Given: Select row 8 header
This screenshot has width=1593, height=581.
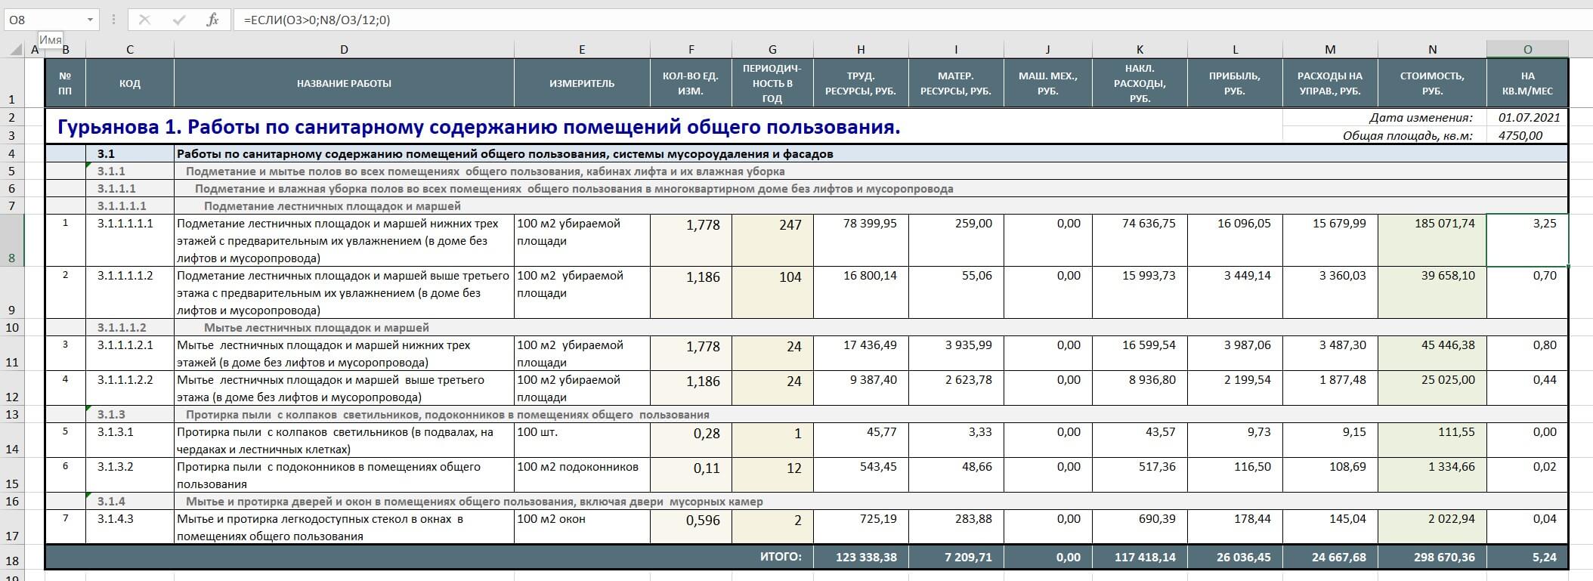Looking at the screenshot, I should 12,240.
